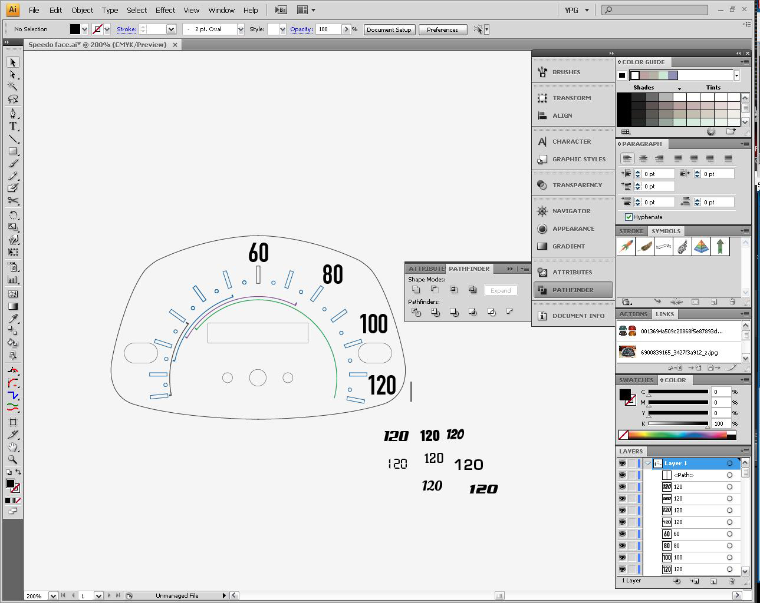This screenshot has width=760, height=603.
Task: Toggle visibility of the 80 sublayer
Action: pyautogui.click(x=622, y=546)
